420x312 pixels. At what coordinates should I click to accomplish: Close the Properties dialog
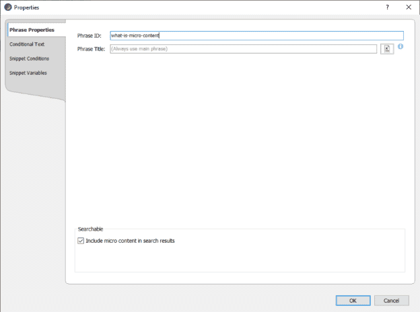[x=409, y=7]
